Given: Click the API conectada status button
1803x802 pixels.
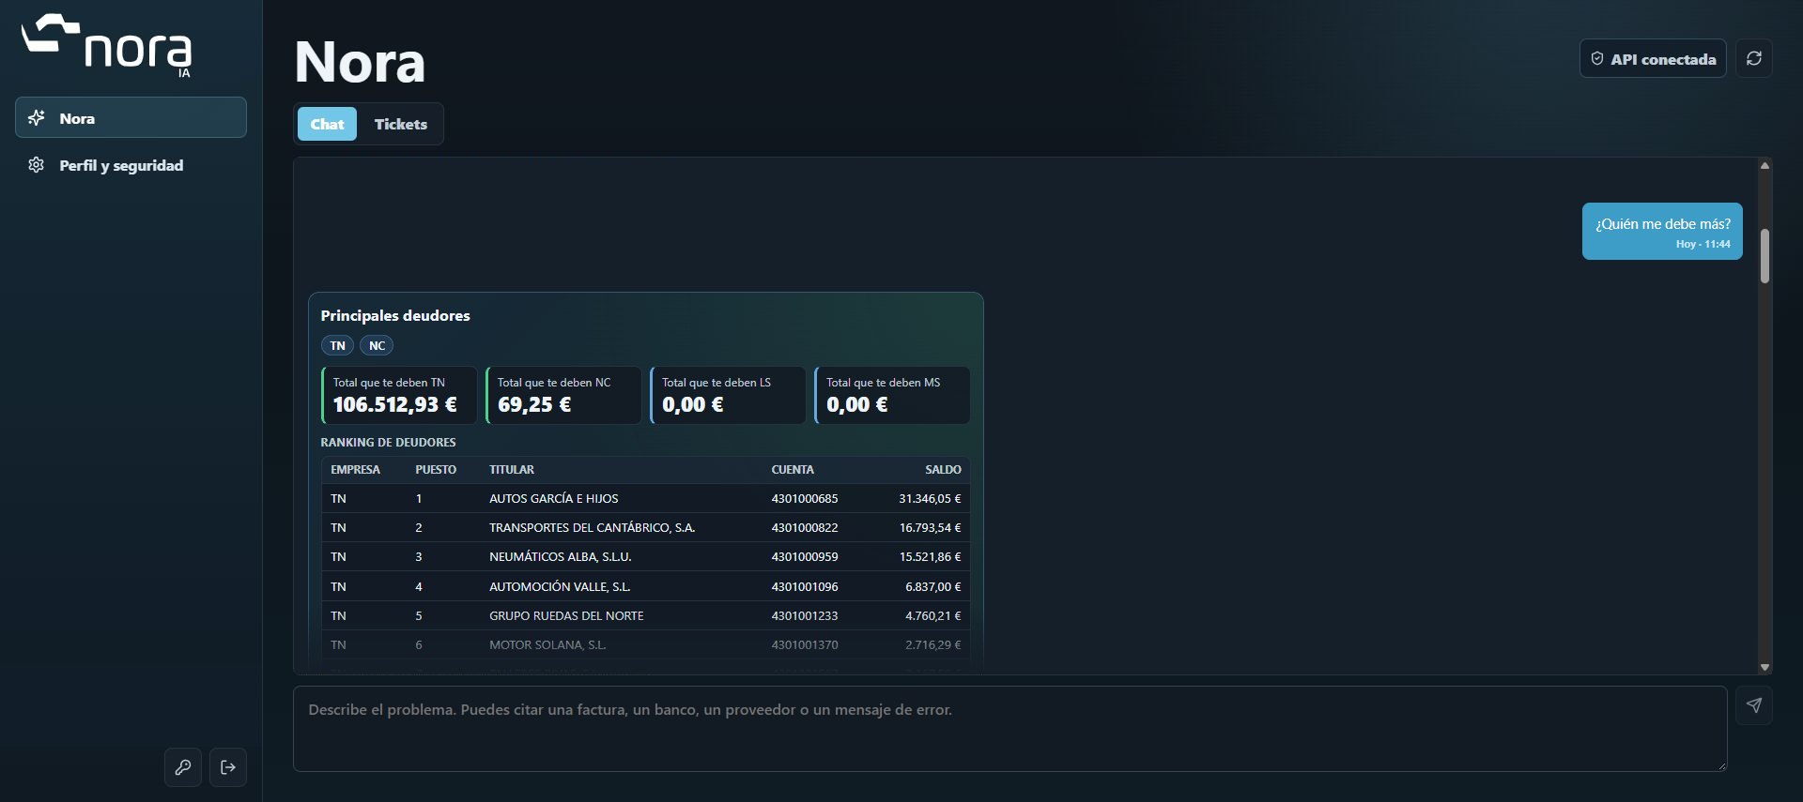Looking at the screenshot, I should (1653, 58).
